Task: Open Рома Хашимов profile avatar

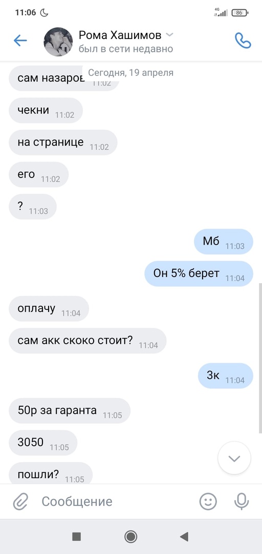Action: 58,42
